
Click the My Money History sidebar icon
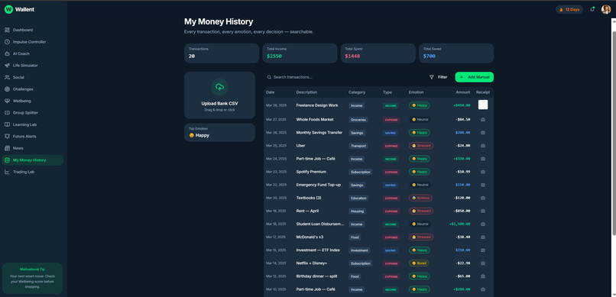click(x=7, y=160)
